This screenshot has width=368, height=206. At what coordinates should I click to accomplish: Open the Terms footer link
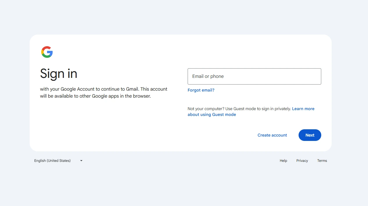[x=322, y=161]
